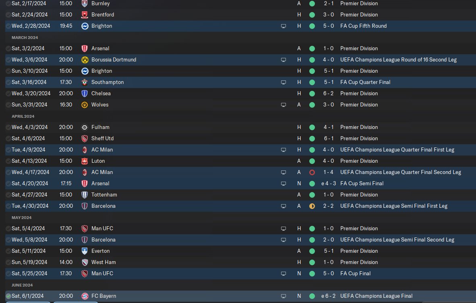The image size is (476, 303).
Task: Toggle the checkmark beside Sat, 5/25/2024 Man UFC match
Action: tap(8, 274)
